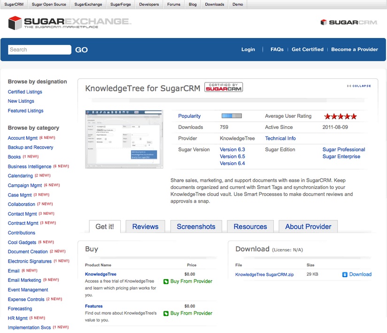Open the Features product name link
387x333 pixels.
93,306
